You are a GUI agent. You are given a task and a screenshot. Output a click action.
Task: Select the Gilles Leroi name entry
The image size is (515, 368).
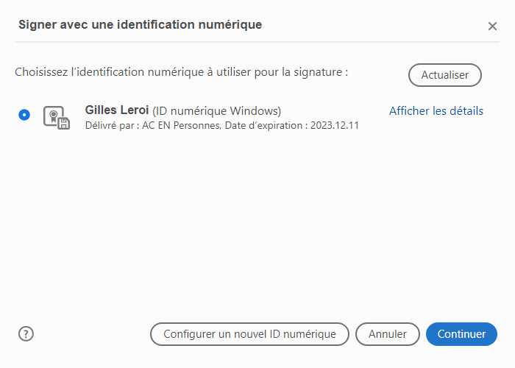tap(117, 111)
